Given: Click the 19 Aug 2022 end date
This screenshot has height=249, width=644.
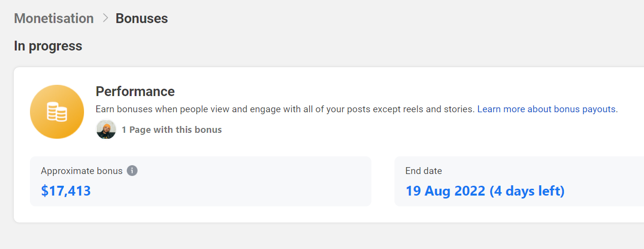Looking at the screenshot, I should tap(446, 191).
